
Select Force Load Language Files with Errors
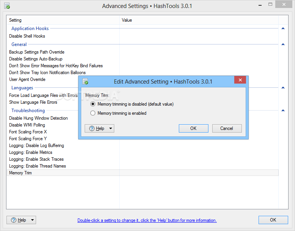point(43,95)
